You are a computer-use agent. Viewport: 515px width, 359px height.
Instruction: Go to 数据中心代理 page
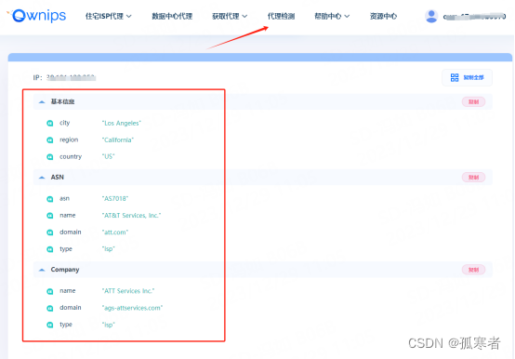pos(172,16)
